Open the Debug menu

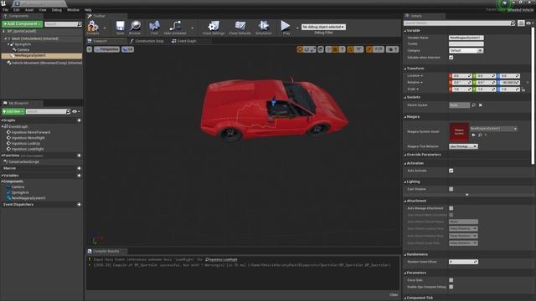tap(56, 10)
